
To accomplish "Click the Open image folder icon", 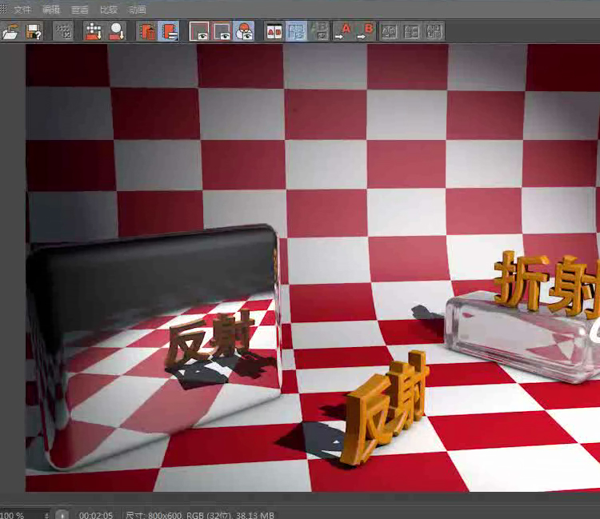I will coord(11,31).
